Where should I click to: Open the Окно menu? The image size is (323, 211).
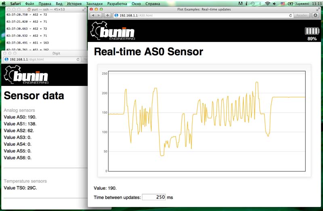[136, 4]
